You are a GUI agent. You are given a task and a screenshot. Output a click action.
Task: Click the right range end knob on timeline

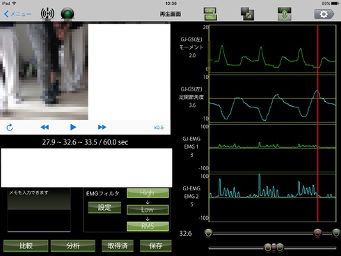pyautogui.click(x=336, y=233)
